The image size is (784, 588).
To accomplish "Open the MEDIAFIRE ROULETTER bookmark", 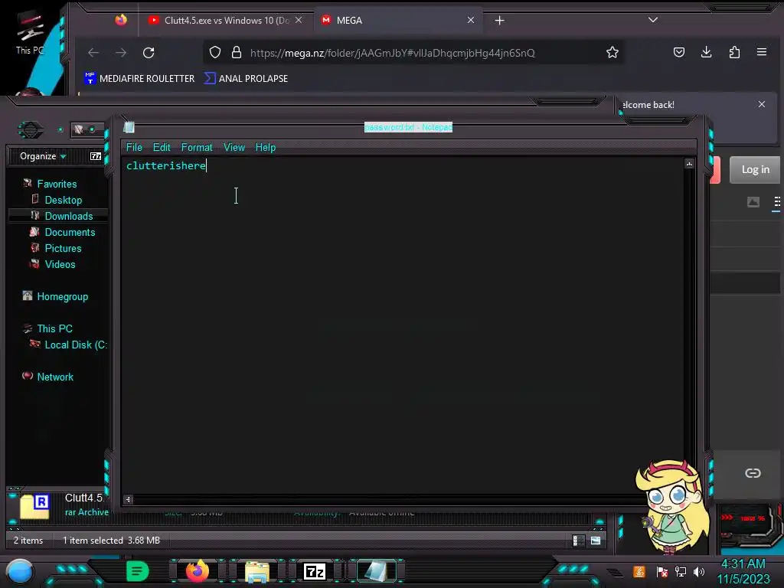I will coord(139,79).
